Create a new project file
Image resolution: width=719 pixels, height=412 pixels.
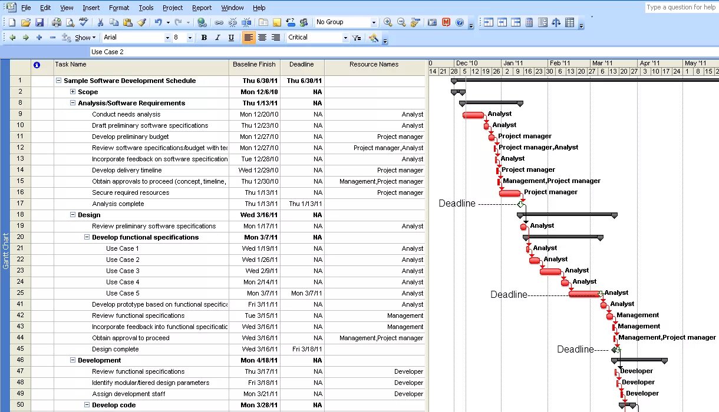(x=12, y=22)
